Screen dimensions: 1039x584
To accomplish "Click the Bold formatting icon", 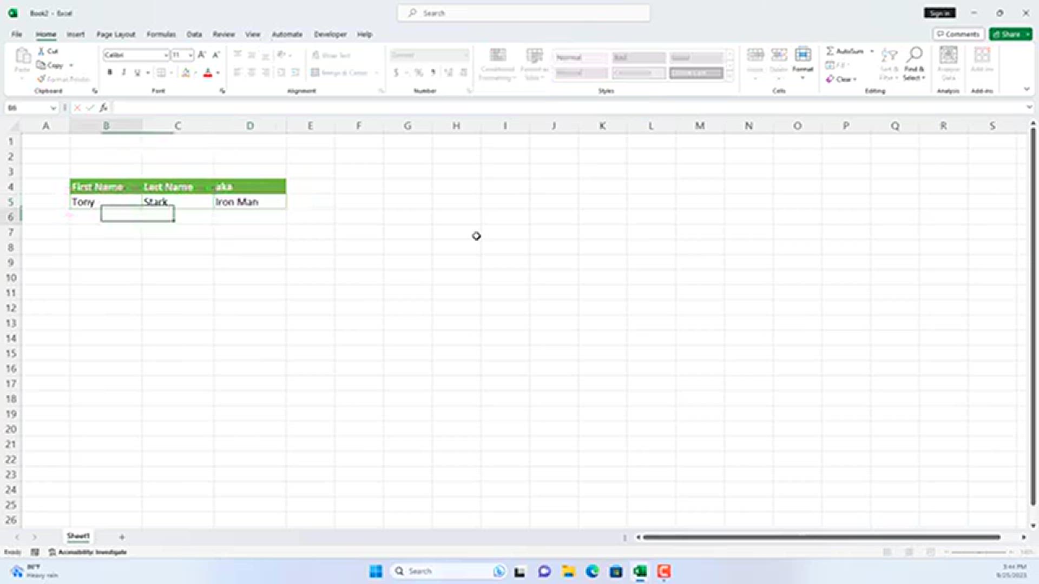I will [x=110, y=72].
